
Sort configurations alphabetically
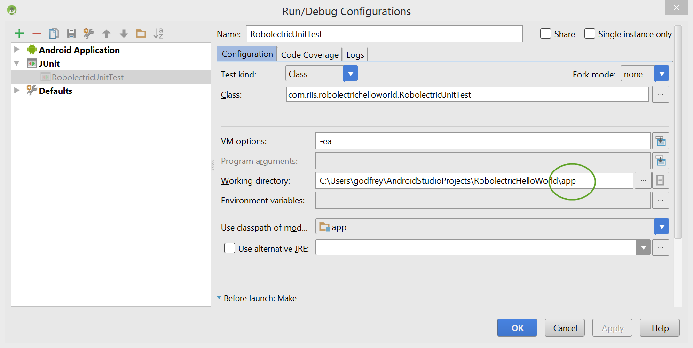click(x=158, y=33)
